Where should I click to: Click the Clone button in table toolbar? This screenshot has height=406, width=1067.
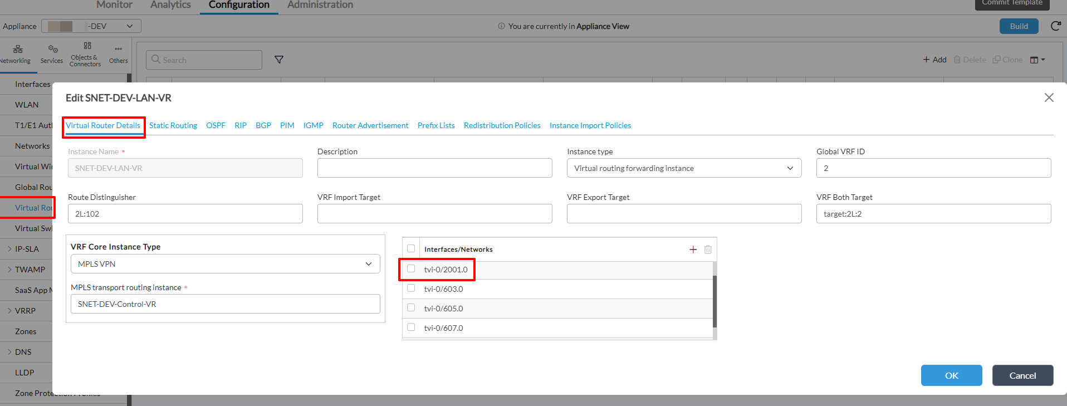tap(1007, 60)
